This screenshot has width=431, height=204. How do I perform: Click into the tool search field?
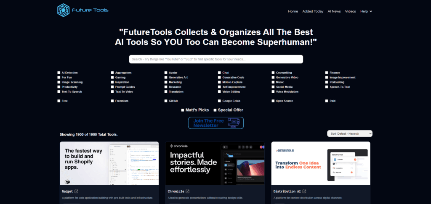215,59
